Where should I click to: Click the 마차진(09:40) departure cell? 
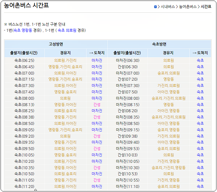[x=128, y=142]
